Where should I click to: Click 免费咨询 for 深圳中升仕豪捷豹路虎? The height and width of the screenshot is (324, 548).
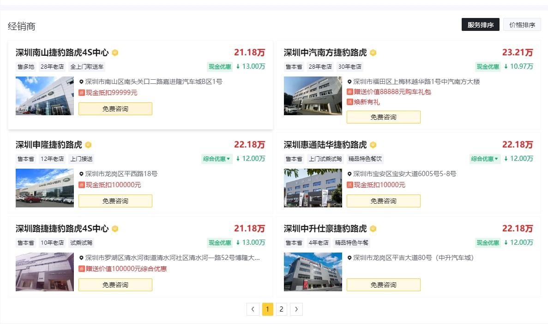pos(383,285)
